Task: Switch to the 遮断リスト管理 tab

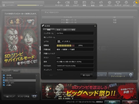Action: [69, 30]
